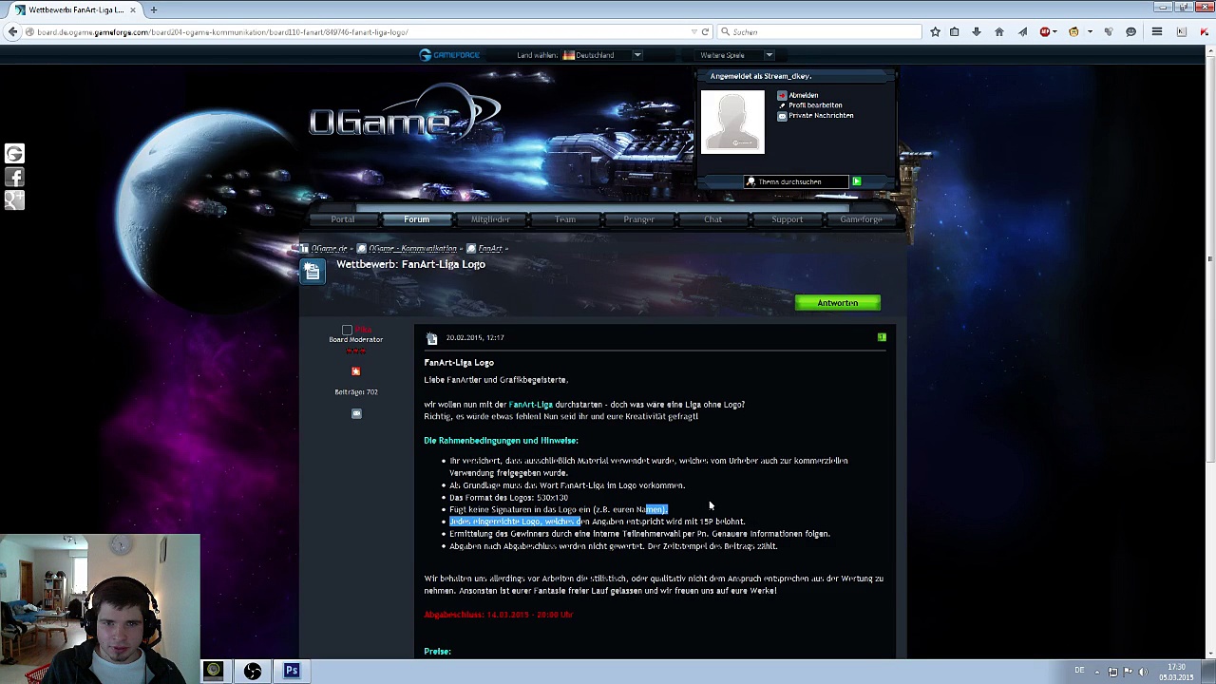The image size is (1216, 684).
Task: Click the bookmark star icon
Action: pyautogui.click(x=935, y=32)
